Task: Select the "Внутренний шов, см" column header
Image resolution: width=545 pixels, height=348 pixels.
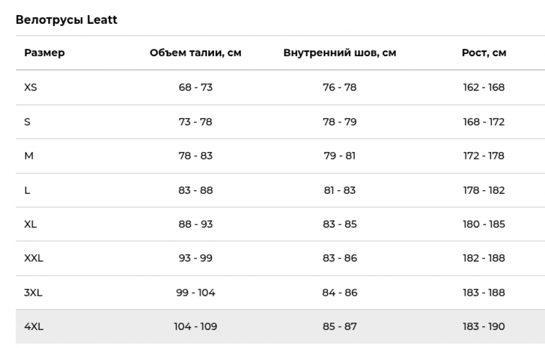Action: (340, 53)
